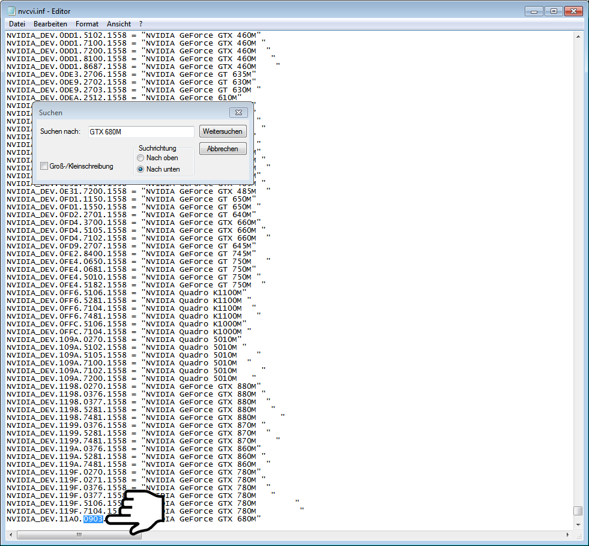Click the horizontal scrollbar right arrow

(x=567, y=535)
